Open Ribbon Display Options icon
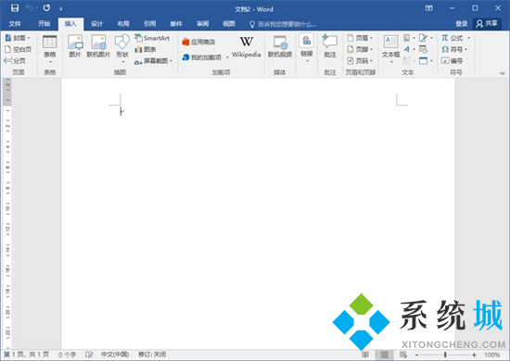The width and height of the screenshot is (510, 361). tap(429, 8)
